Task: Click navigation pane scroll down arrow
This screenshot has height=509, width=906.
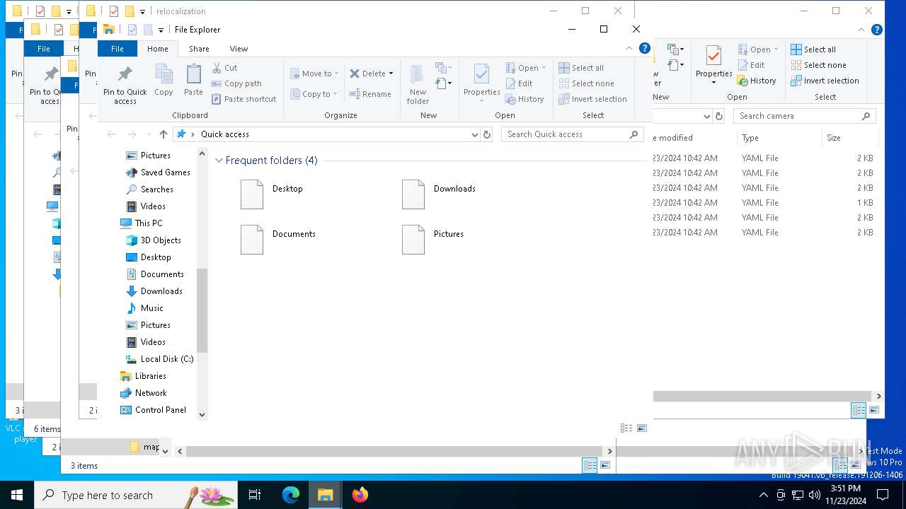Action: point(202,415)
